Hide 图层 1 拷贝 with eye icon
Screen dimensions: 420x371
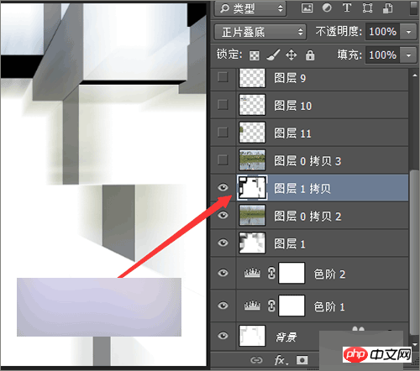click(x=223, y=187)
